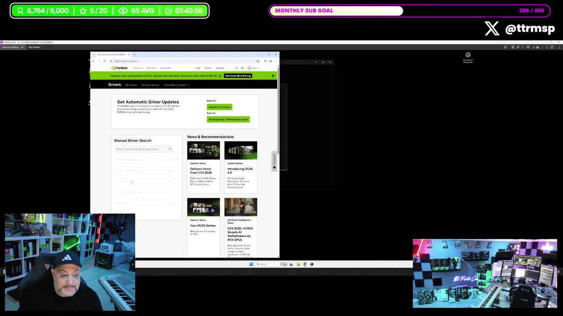
Task: Click 'GeForce News from CES 2026' headline
Action: click(x=201, y=171)
